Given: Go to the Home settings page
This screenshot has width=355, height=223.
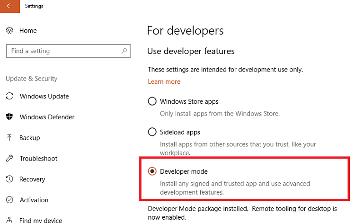Looking at the screenshot, I should [28, 30].
